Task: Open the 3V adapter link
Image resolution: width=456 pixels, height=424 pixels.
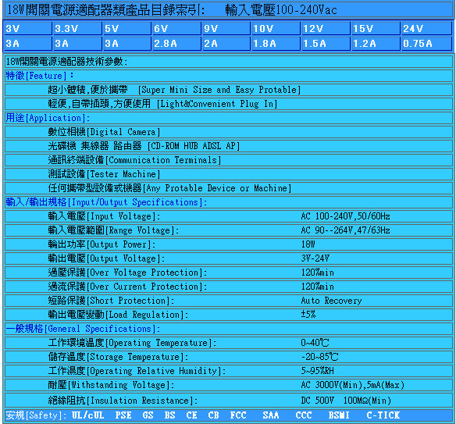Action: pyautogui.click(x=28, y=28)
